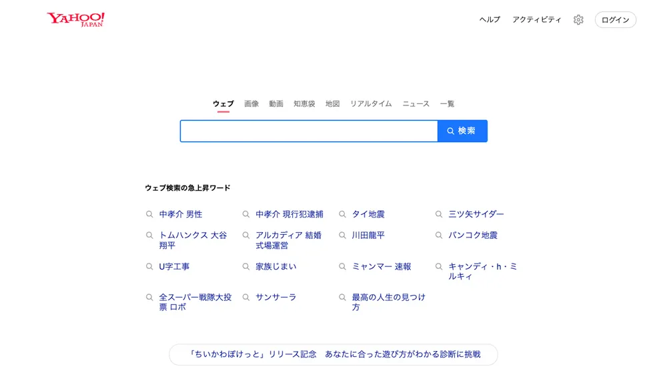The width and height of the screenshot is (667, 375).
Task: Search trending word 全スーパー戦隊大投票 ロボ
Action: (195, 302)
